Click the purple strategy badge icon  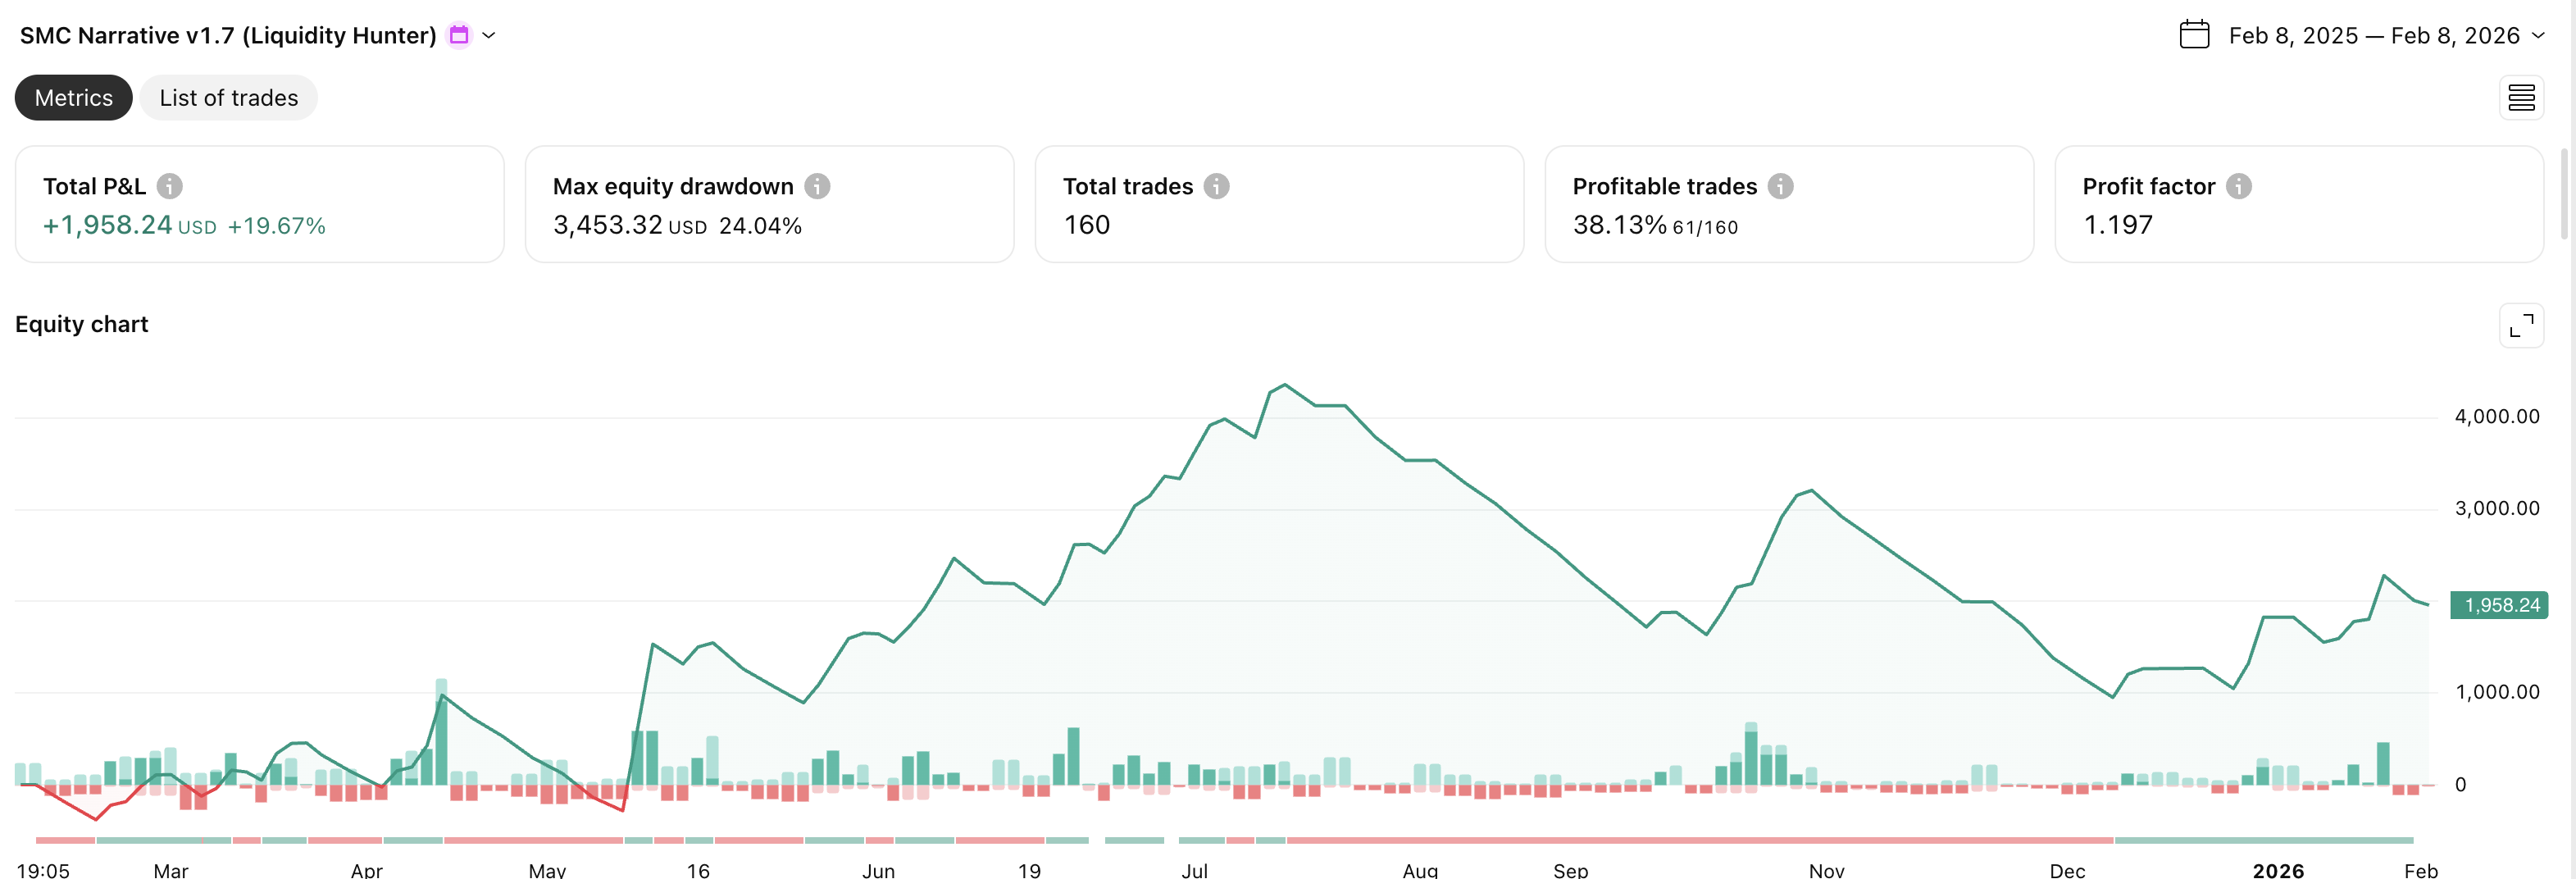pos(459,35)
